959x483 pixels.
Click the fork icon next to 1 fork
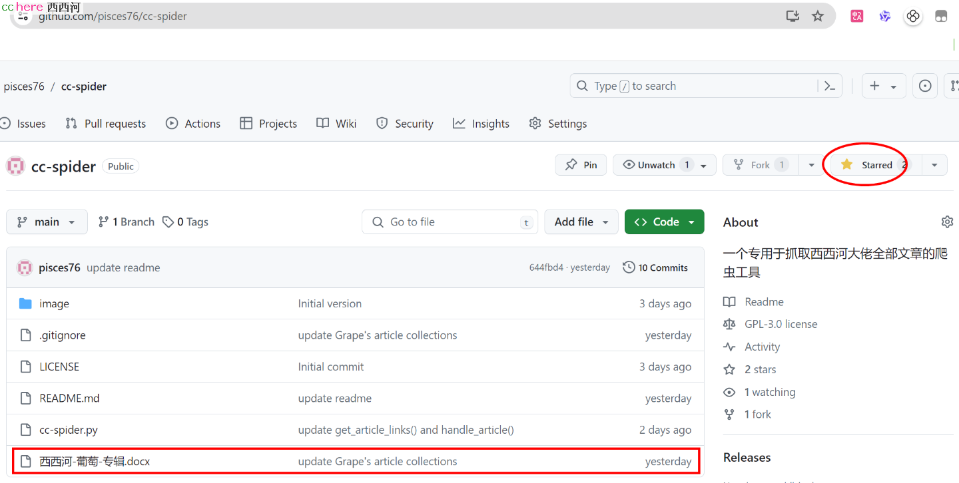pos(729,414)
